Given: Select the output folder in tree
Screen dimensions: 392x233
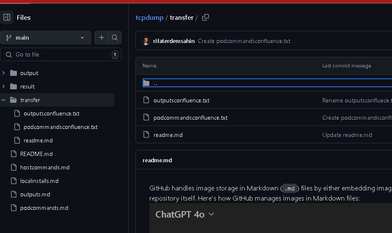Looking at the screenshot, I should click(x=29, y=73).
